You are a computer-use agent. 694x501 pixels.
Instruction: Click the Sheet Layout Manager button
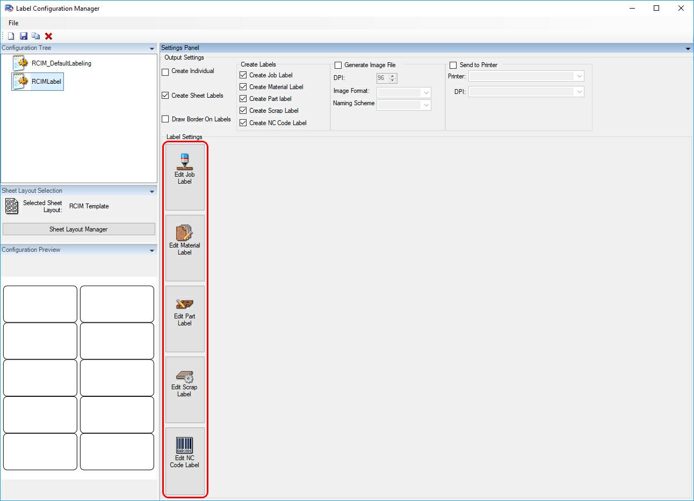tap(78, 229)
